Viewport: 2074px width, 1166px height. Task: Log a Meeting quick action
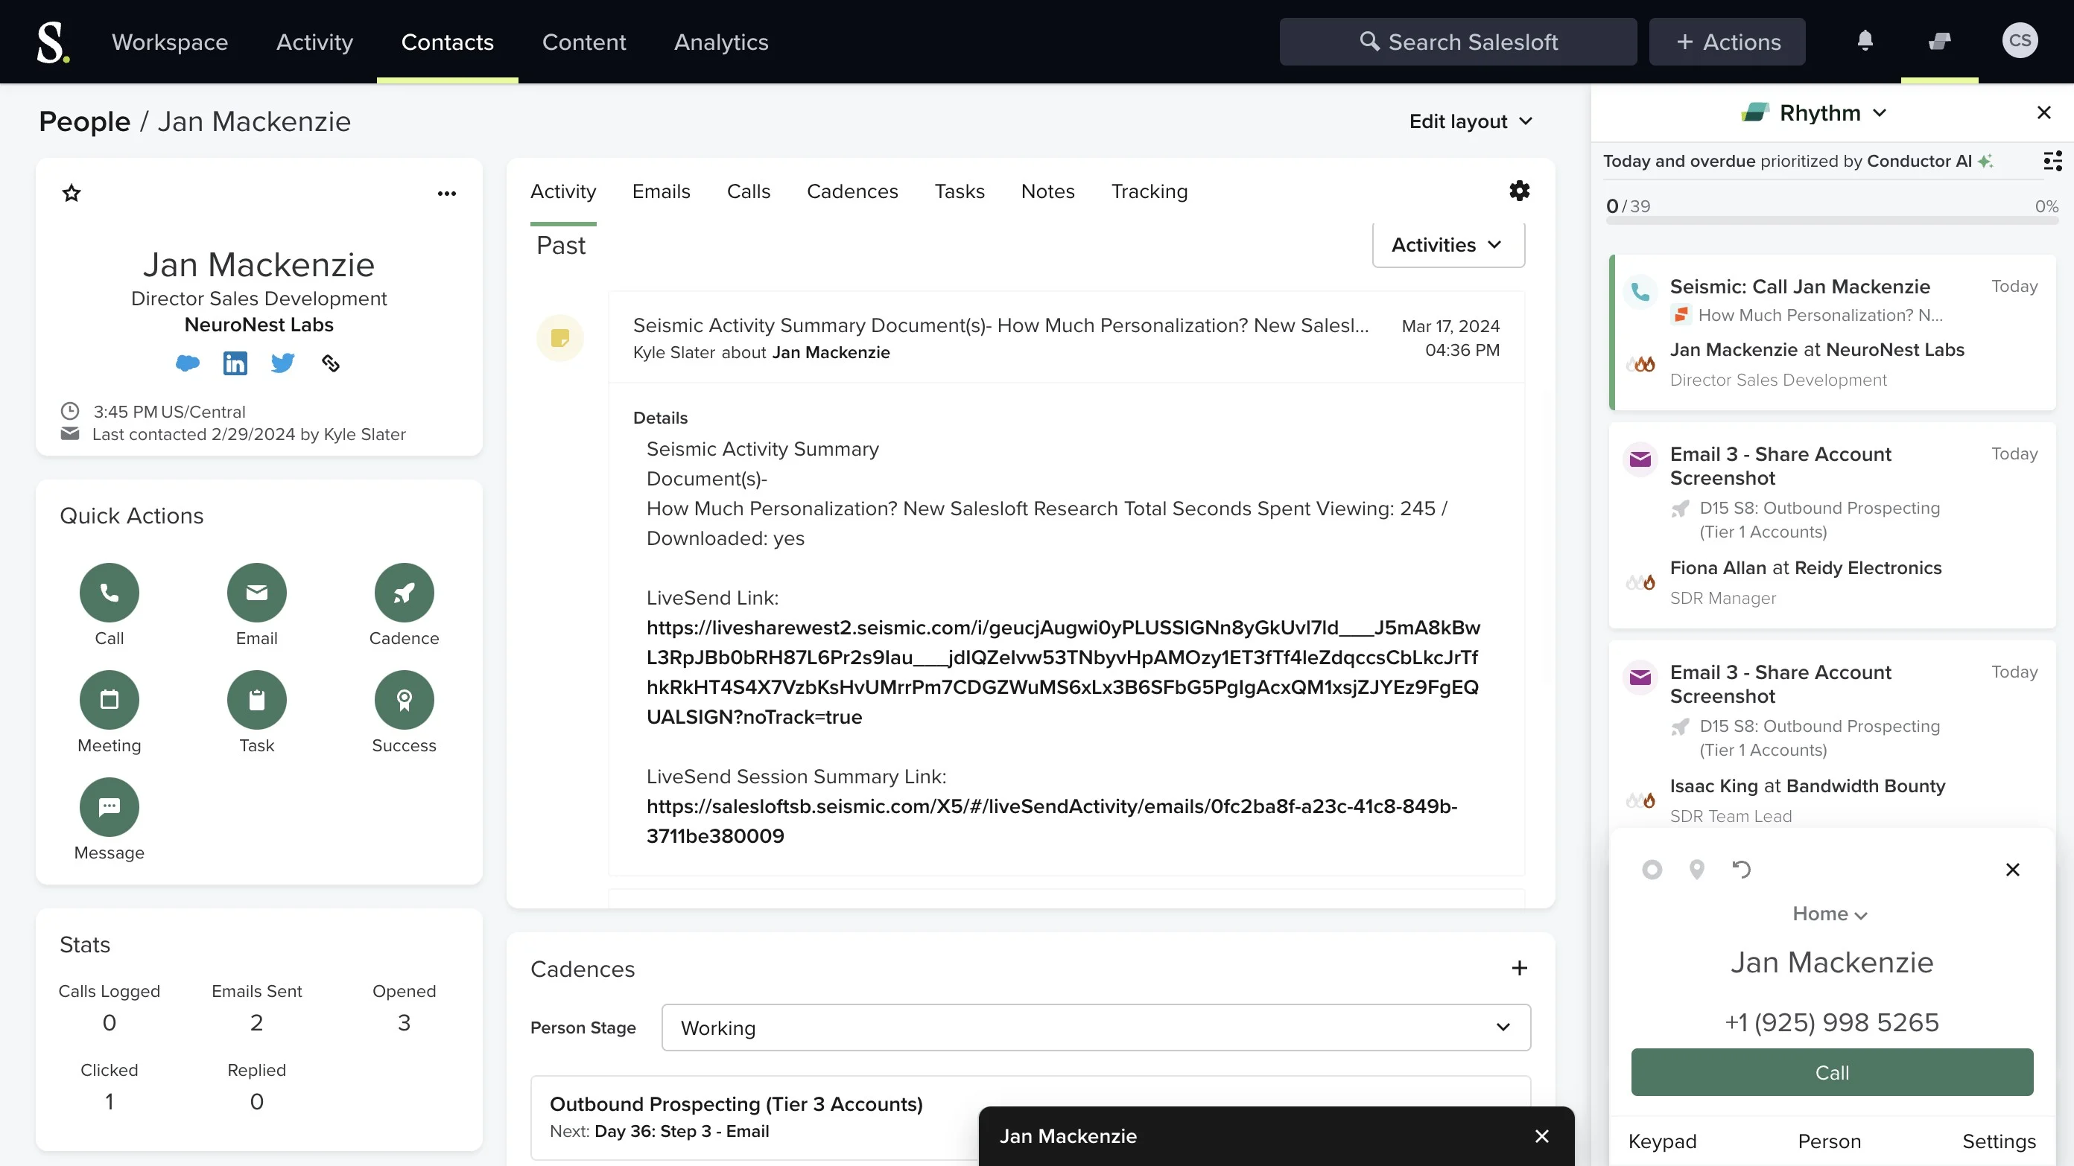110,699
